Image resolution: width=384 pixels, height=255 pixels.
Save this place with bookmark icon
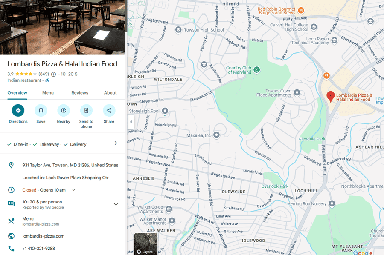point(41,110)
